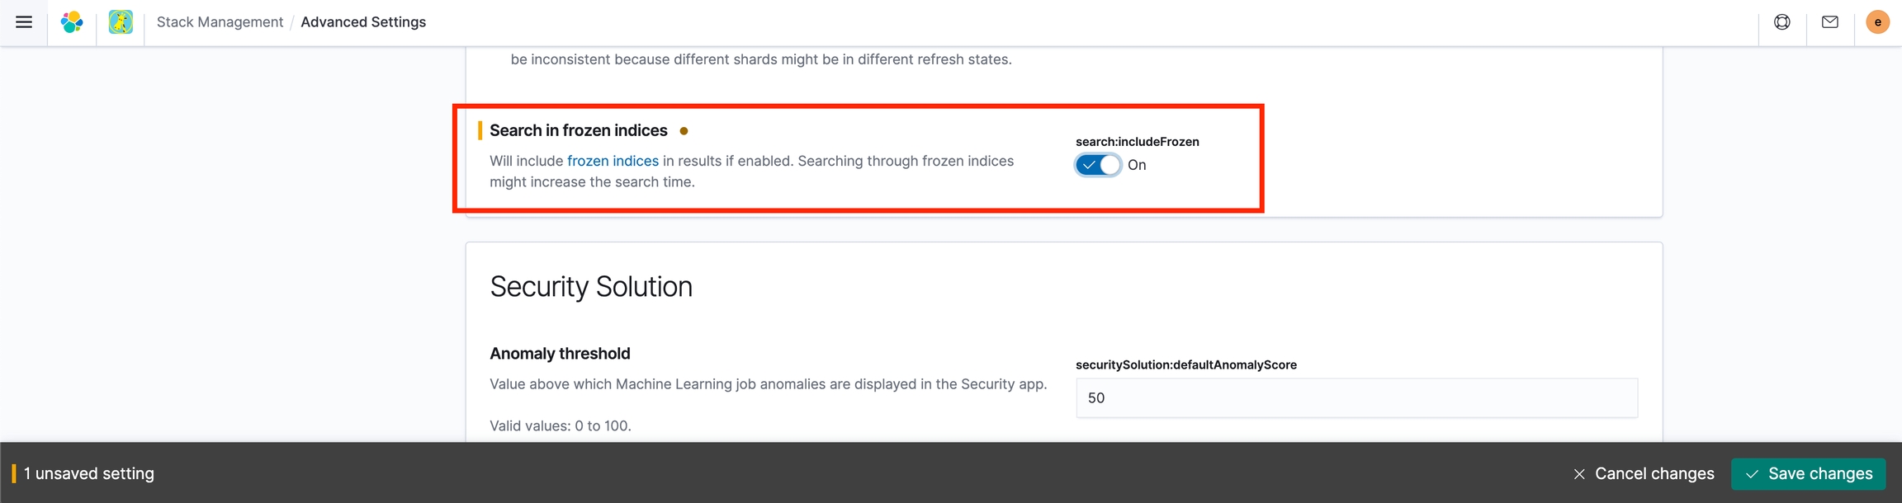
Task: Go to Stack Management breadcrumb
Action: point(220,22)
